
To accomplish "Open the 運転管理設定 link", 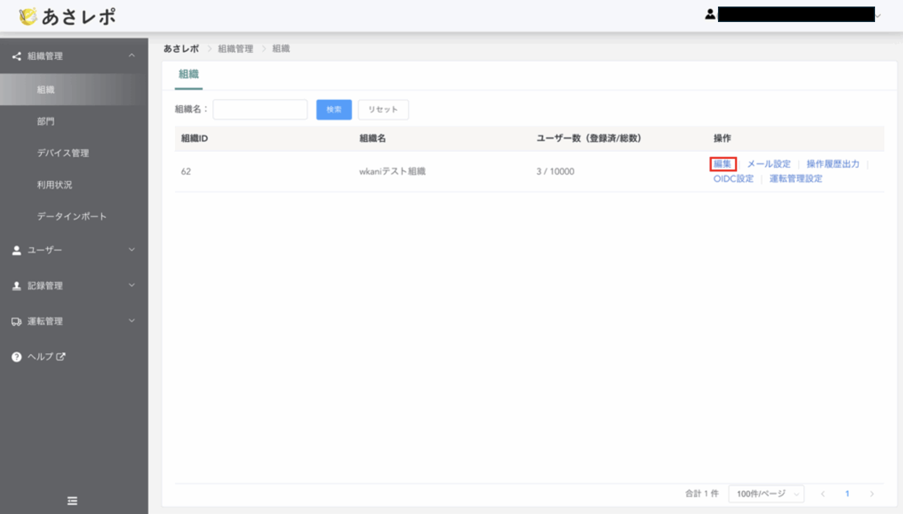I will point(795,178).
